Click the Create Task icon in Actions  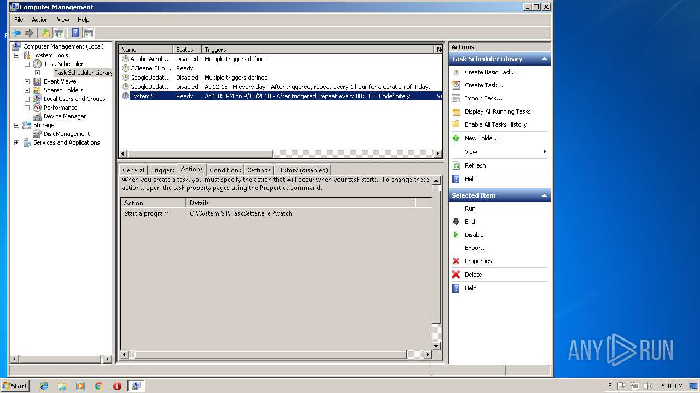pyautogui.click(x=456, y=85)
